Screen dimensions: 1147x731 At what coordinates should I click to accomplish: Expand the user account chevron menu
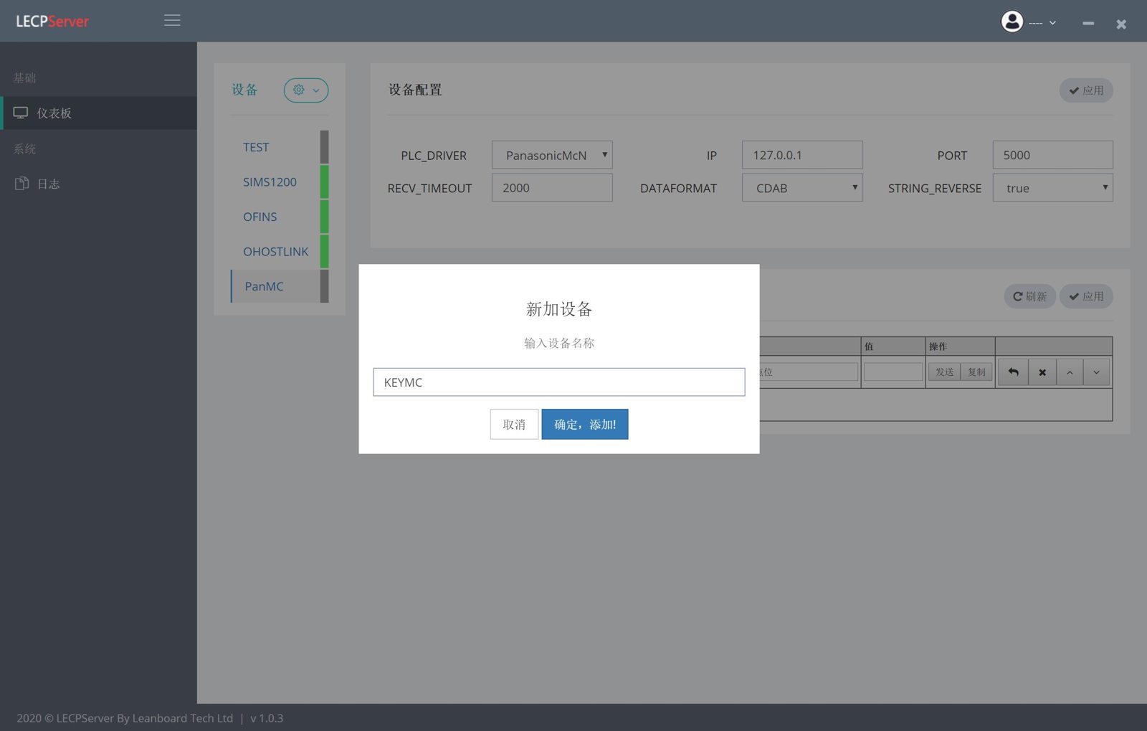pyautogui.click(x=1052, y=23)
